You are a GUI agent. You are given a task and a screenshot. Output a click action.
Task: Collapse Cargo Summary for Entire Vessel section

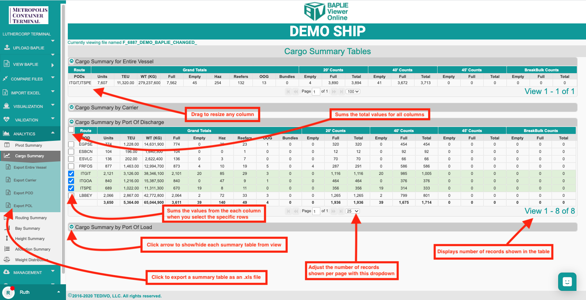click(72, 61)
